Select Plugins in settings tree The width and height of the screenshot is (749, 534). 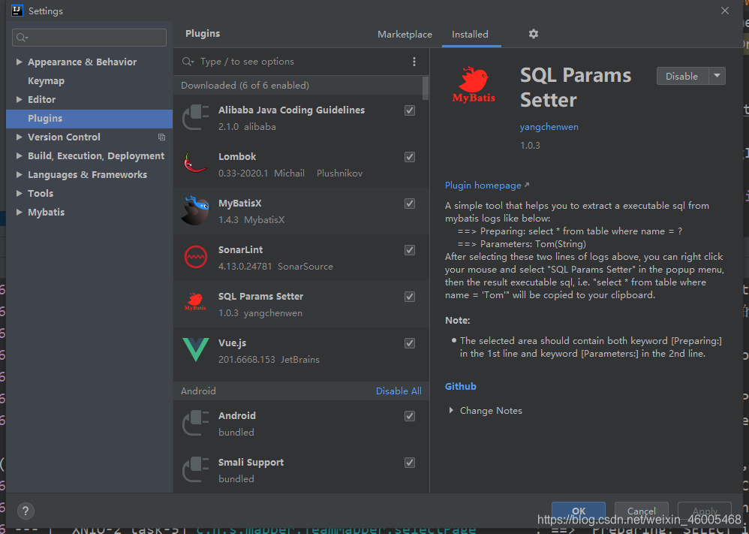pos(89,119)
